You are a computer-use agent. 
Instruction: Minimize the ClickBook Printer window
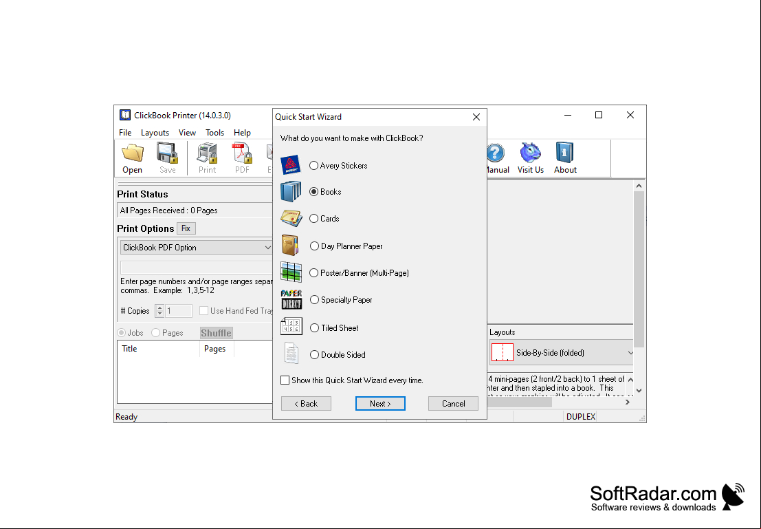(568, 115)
